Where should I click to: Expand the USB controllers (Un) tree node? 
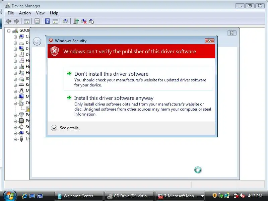coord(15,139)
